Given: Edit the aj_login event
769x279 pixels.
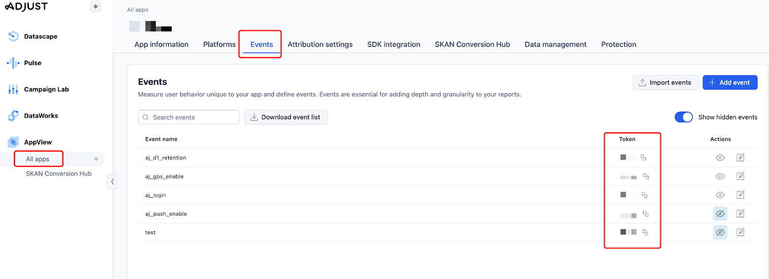Looking at the screenshot, I should pyautogui.click(x=741, y=195).
